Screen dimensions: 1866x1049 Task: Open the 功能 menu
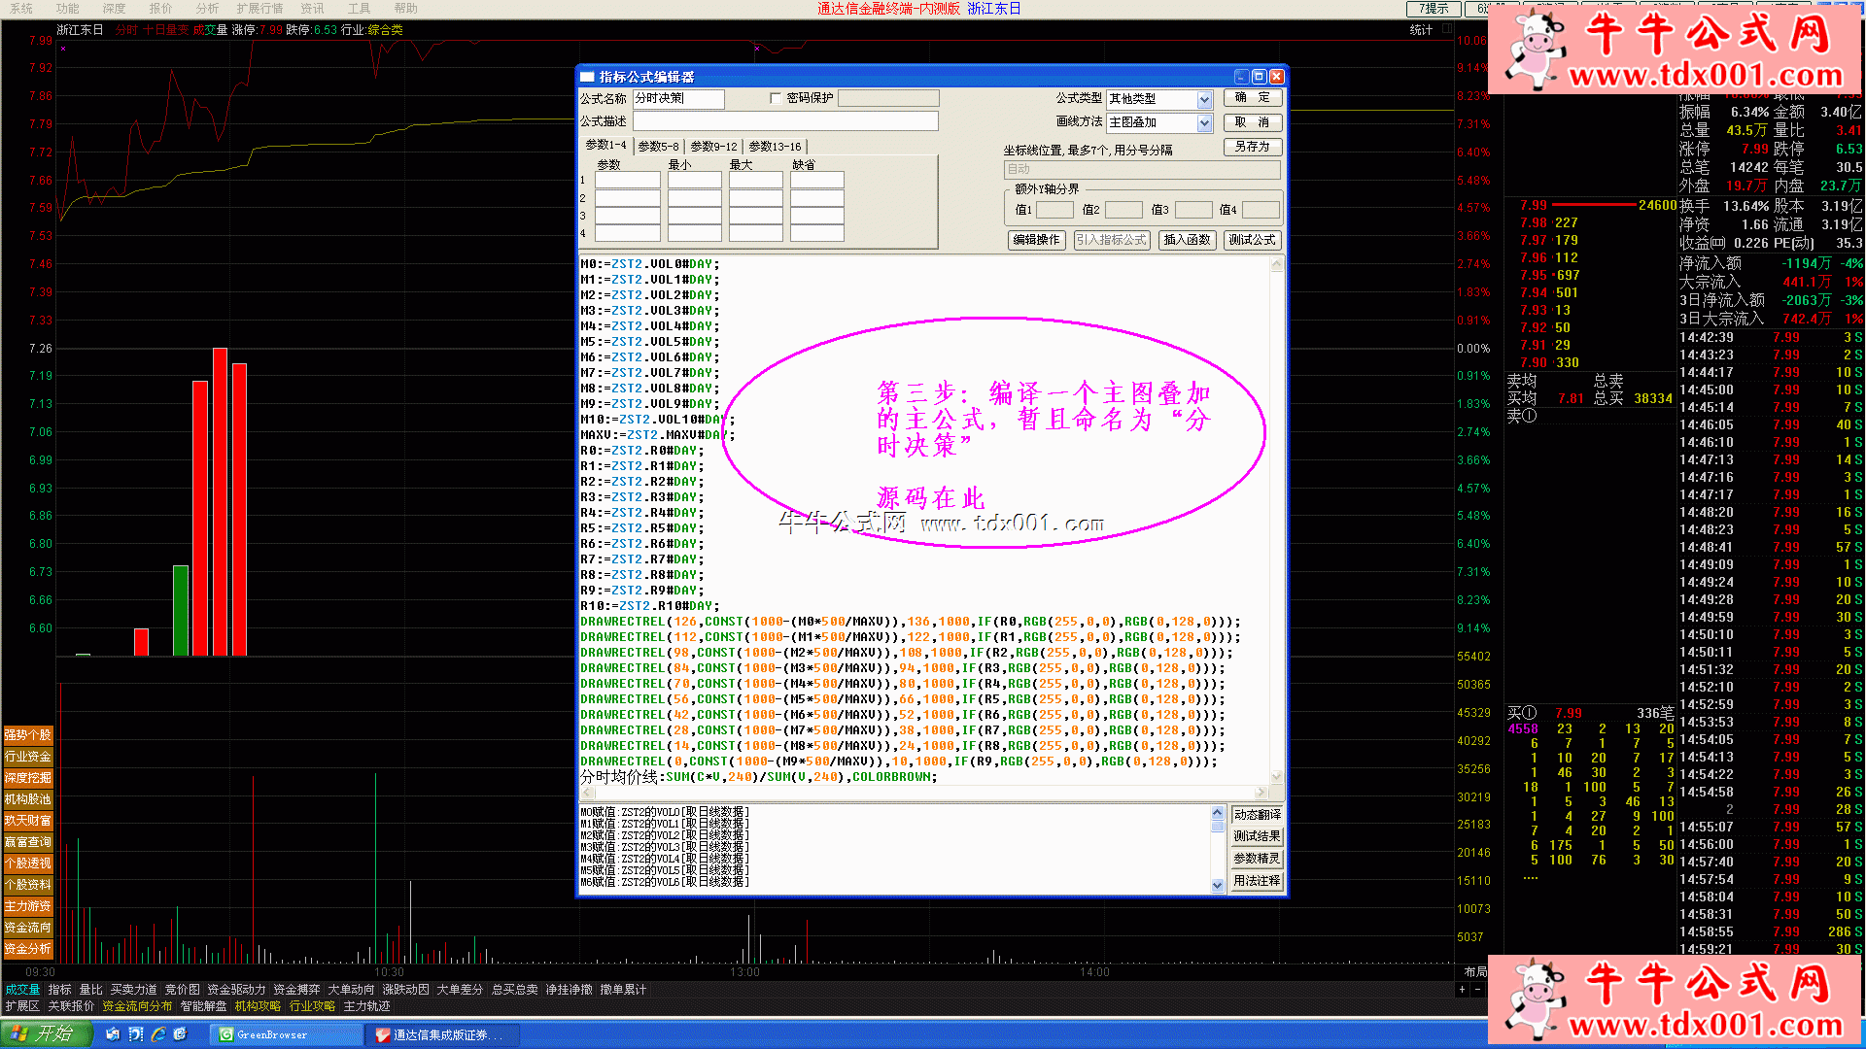[x=67, y=9]
